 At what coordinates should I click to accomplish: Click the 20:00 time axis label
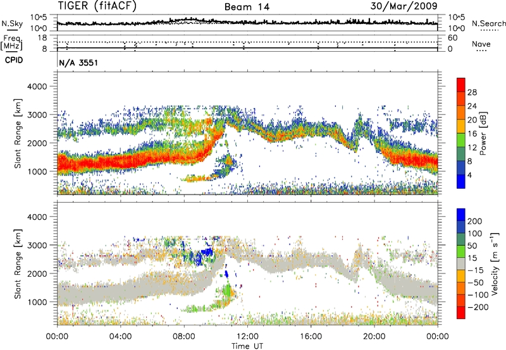coord(374,337)
